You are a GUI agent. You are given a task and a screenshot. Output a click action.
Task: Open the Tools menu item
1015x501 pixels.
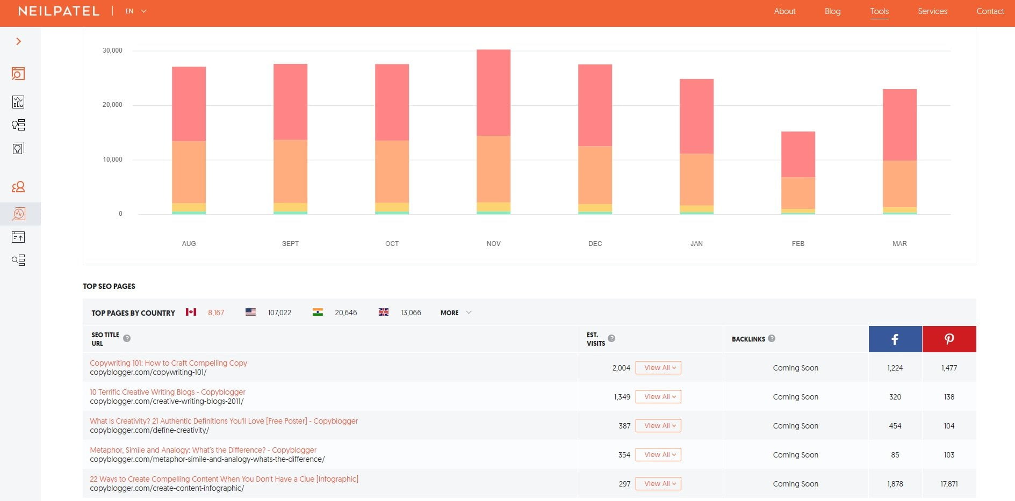pos(879,11)
